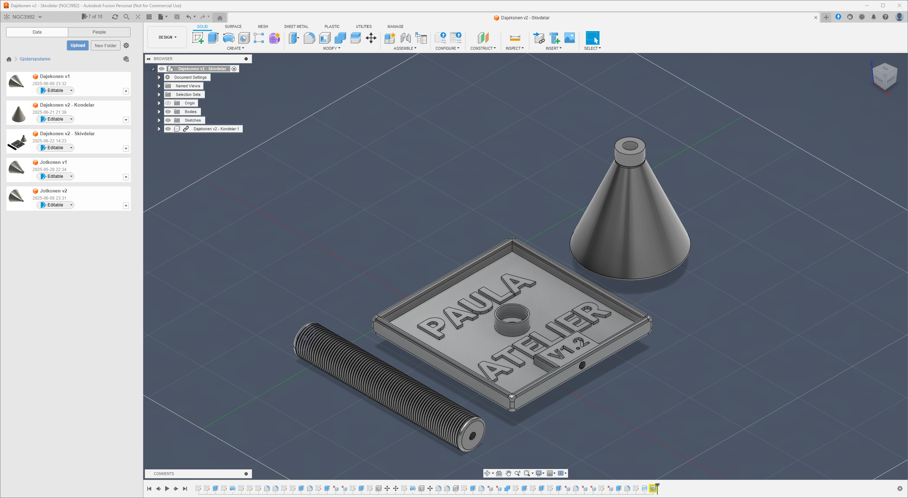Select the Move/Copy tool
The width and height of the screenshot is (908, 498).
[x=371, y=38]
